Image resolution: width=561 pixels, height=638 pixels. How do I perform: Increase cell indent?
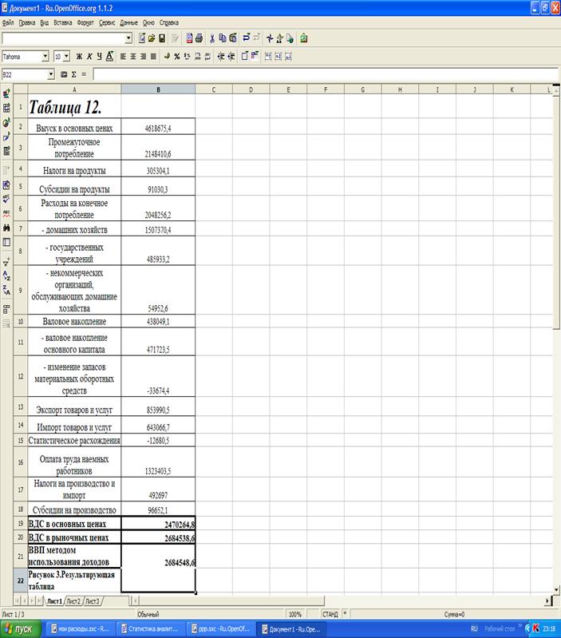231,57
